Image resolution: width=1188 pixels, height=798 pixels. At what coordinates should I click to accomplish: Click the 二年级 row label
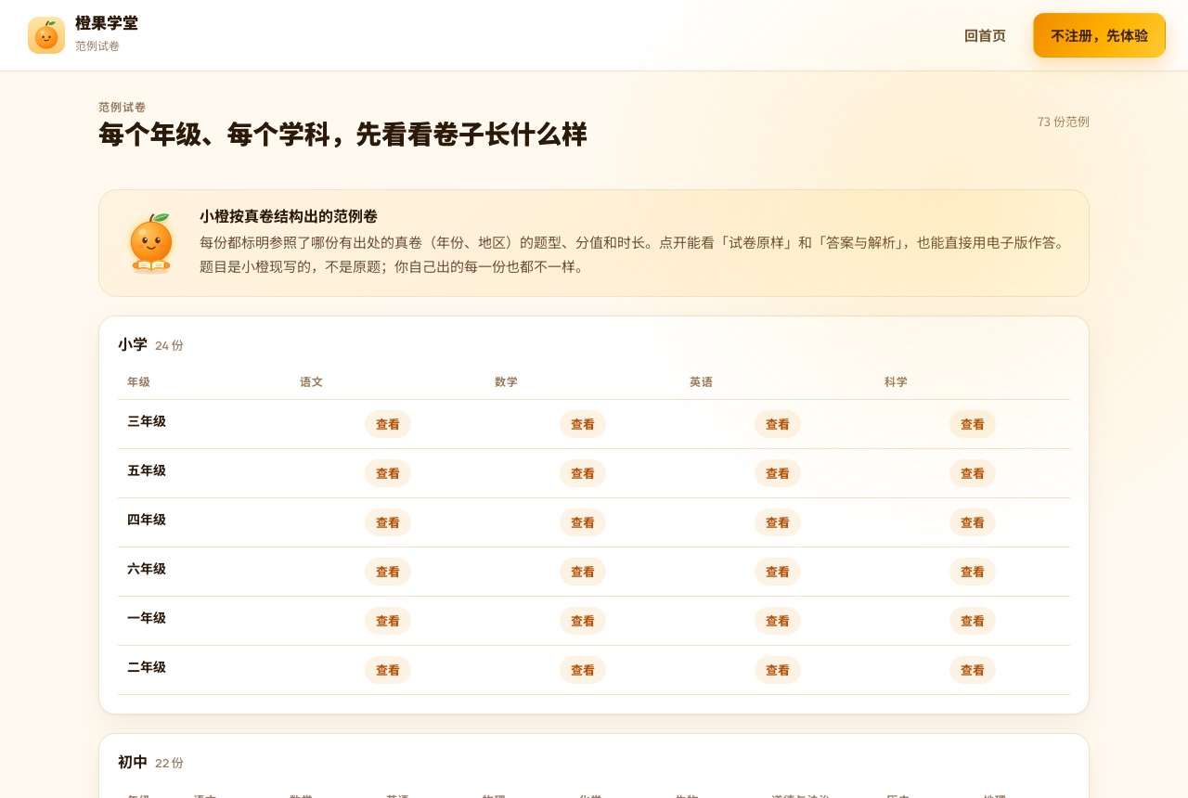click(147, 667)
